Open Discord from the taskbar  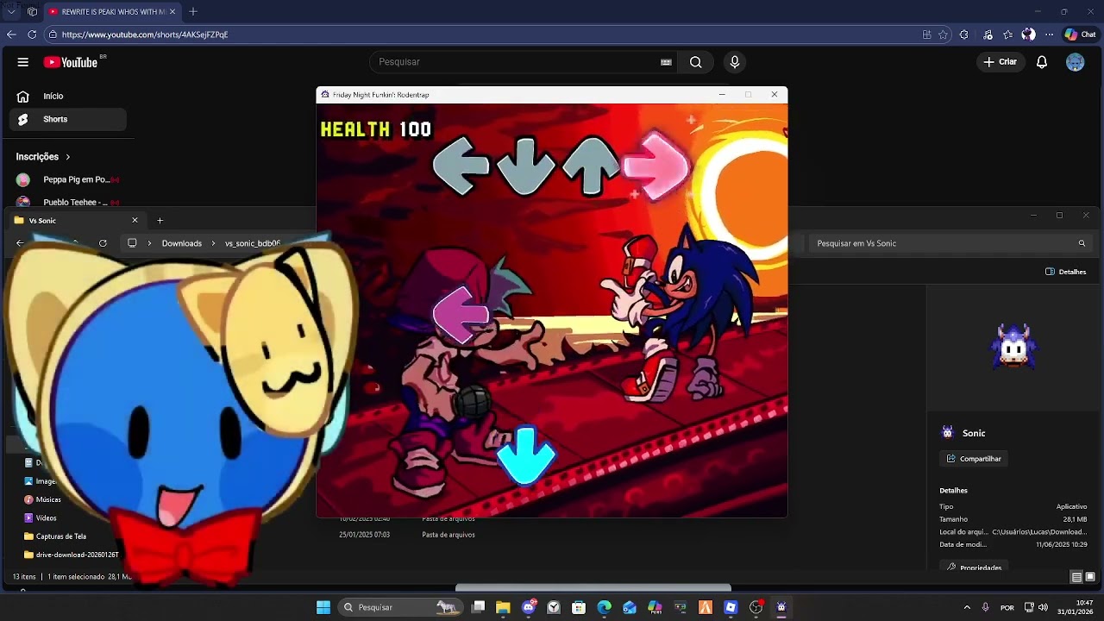click(x=529, y=607)
